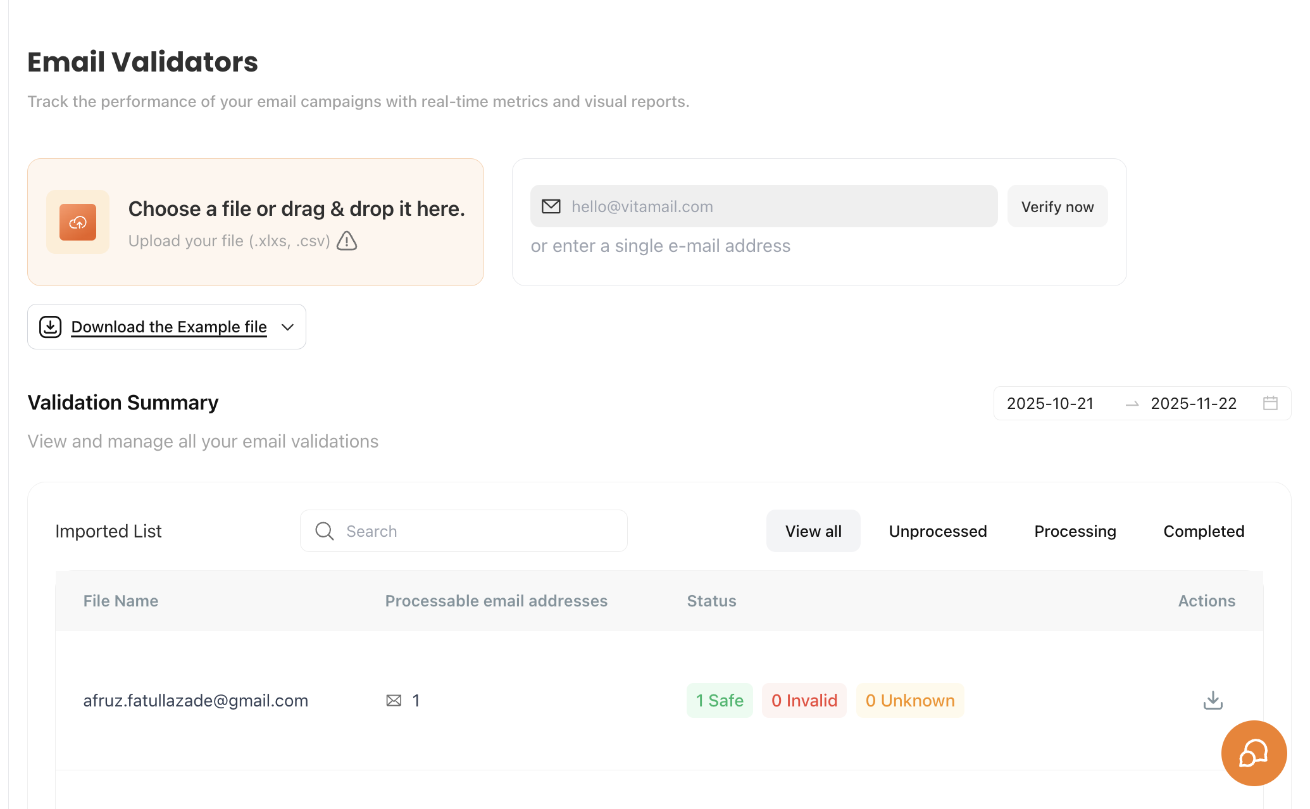Viewport: 1310px width, 809px height.
Task: Expand the Download Example file chevron
Action: tap(288, 327)
